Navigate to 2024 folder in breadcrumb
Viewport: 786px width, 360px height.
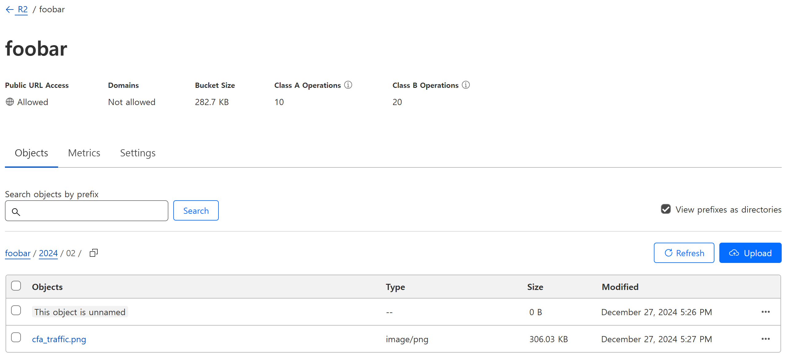pyautogui.click(x=48, y=253)
